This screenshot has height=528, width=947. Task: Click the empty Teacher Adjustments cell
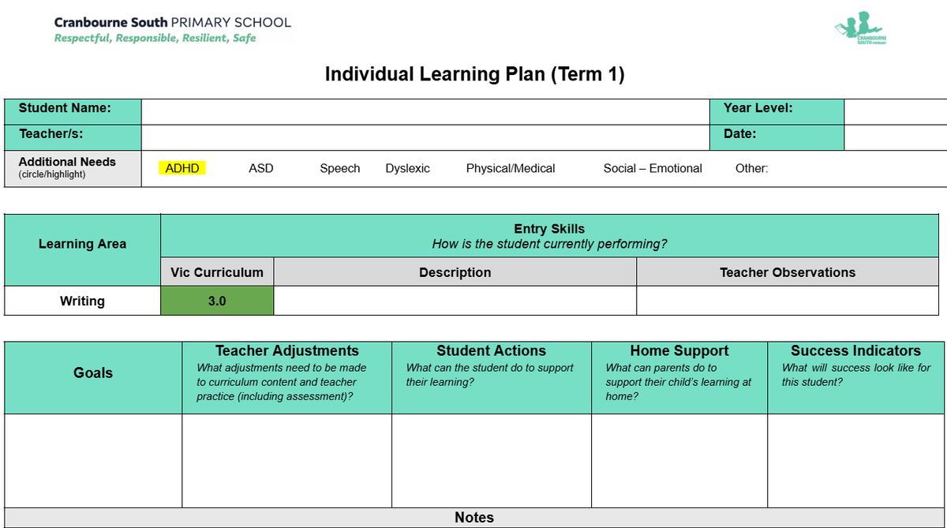[286, 460]
